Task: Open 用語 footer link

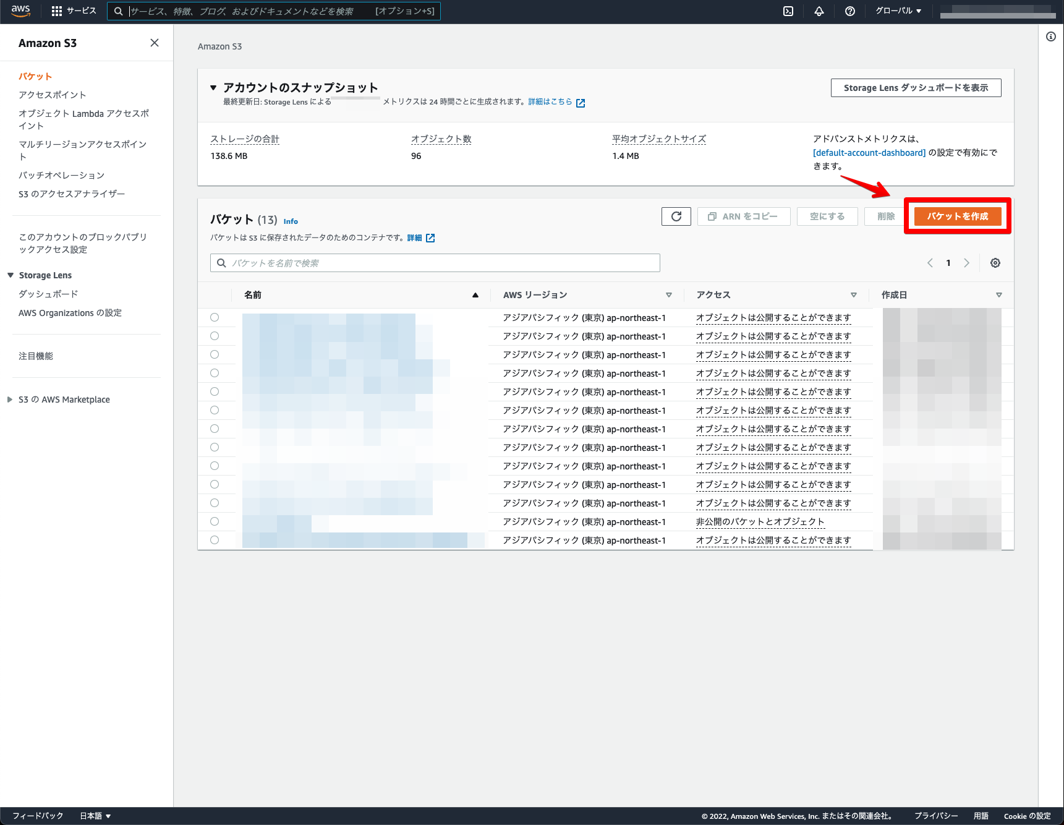Action: tap(981, 816)
